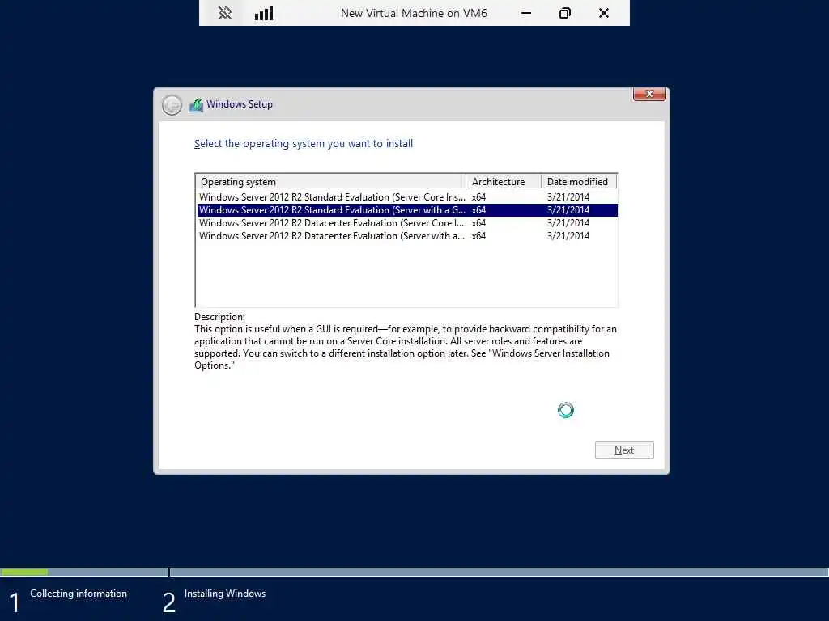Sort by Architecture column header
Image resolution: width=829 pixels, height=621 pixels.
pos(504,181)
